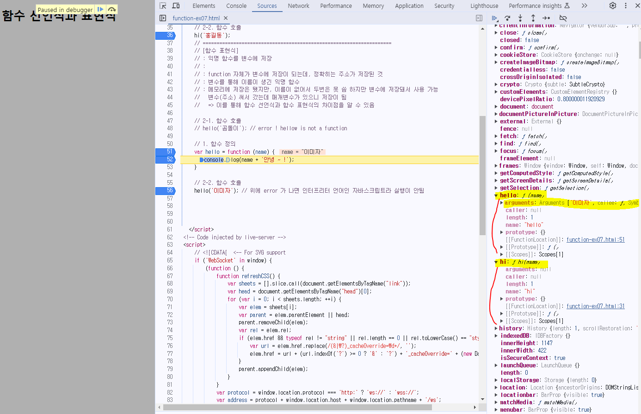641x414 pixels.
Task: Step into next function call
Action: point(520,18)
